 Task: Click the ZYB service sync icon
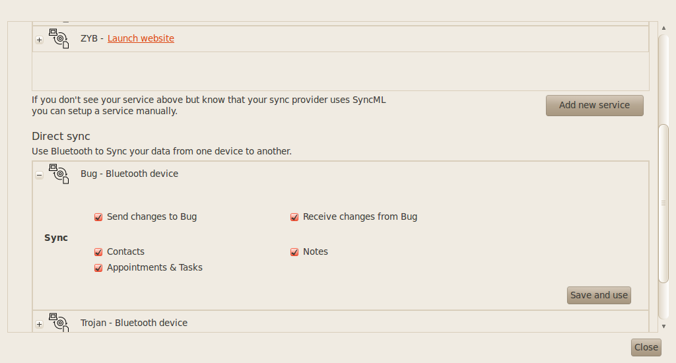point(59,38)
